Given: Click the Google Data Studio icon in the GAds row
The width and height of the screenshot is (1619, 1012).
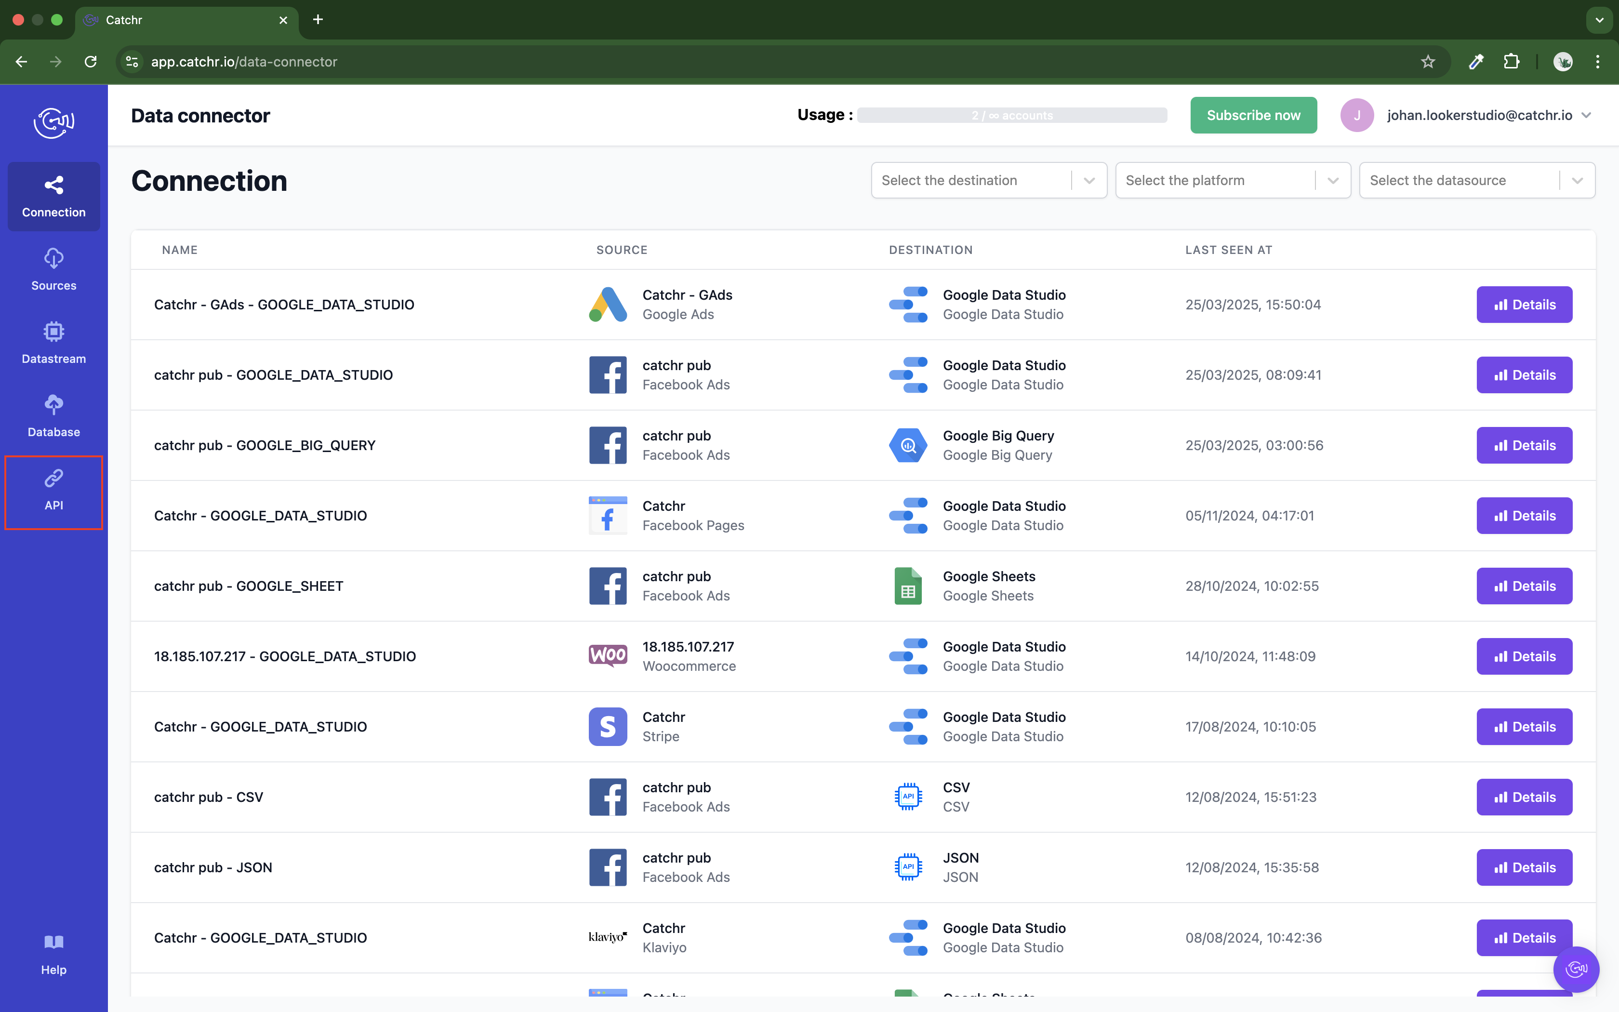Looking at the screenshot, I should (x=908, y=305).
